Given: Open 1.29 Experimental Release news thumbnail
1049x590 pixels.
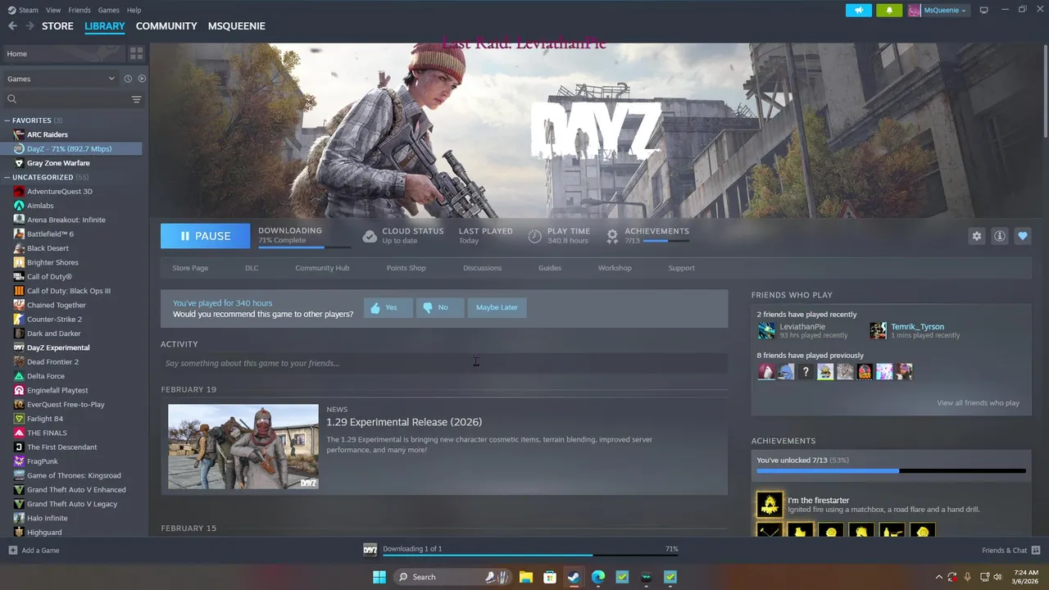Looking at the screenshot, I should click(243, 447).
